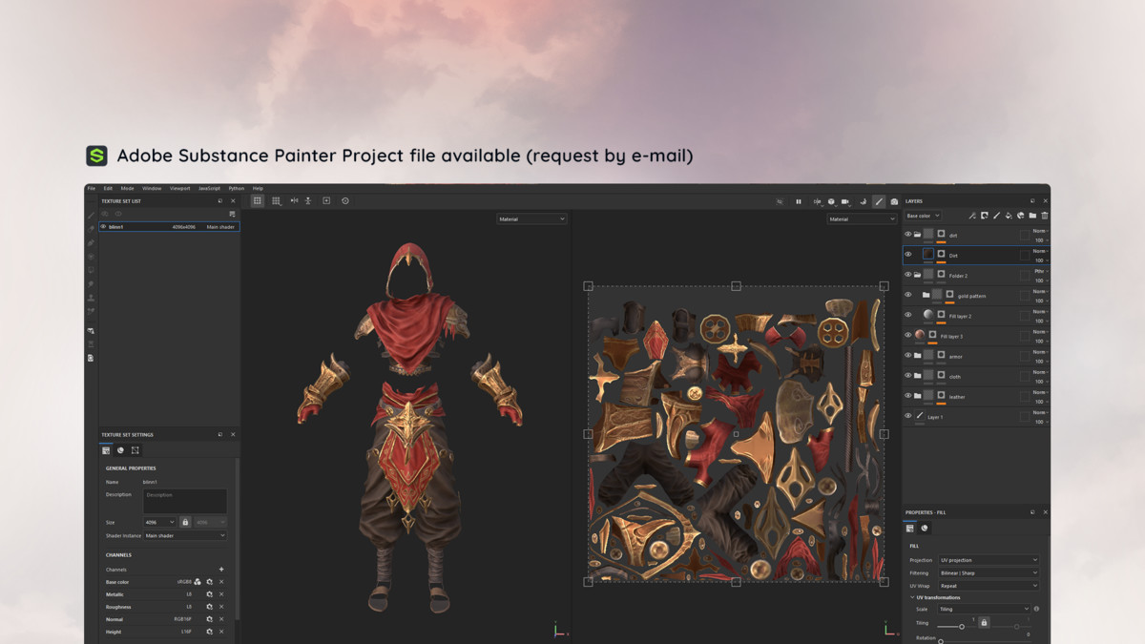Open the Shader Instance dropdown
This screenshot has height=644, width=1145.
[185, 535]
